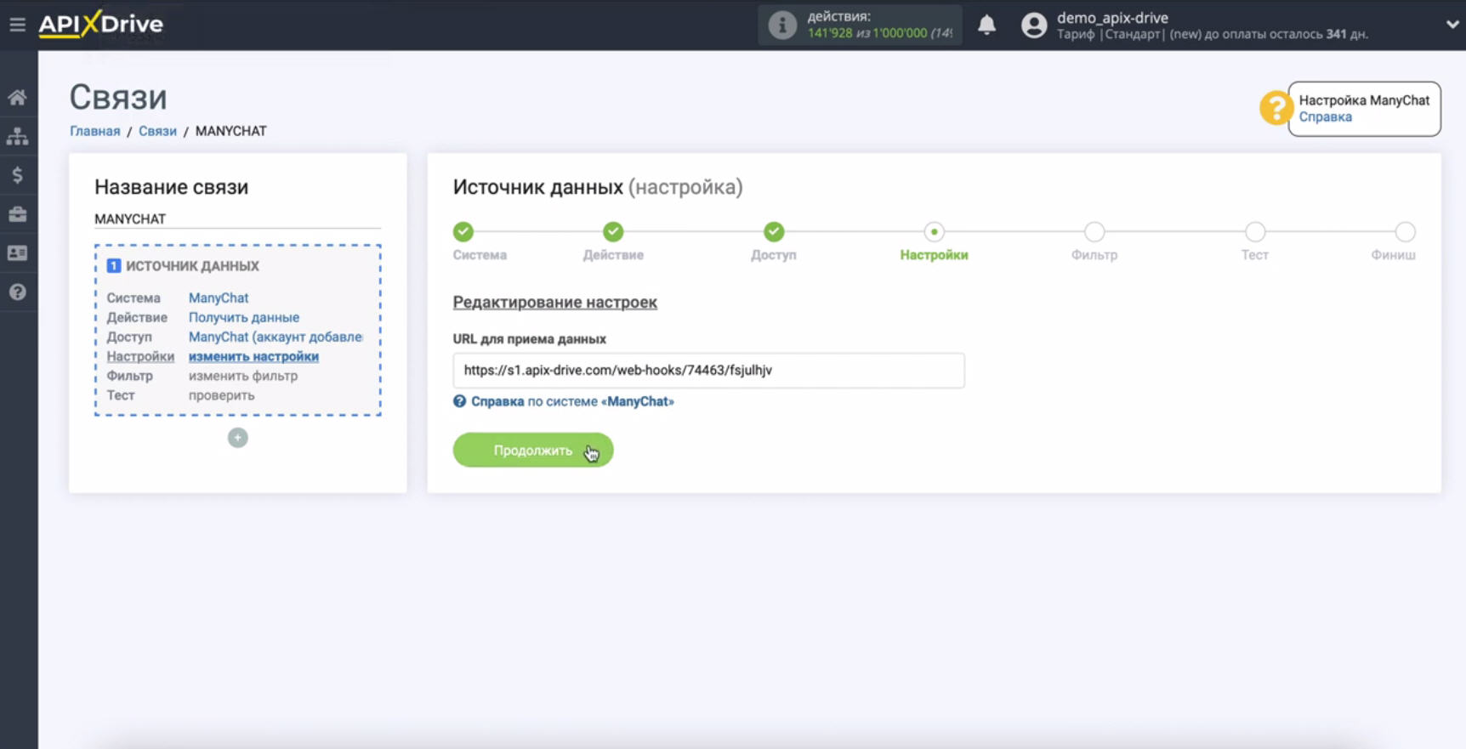
Task: Add new block with plus icon
Action: pos(238,438)
